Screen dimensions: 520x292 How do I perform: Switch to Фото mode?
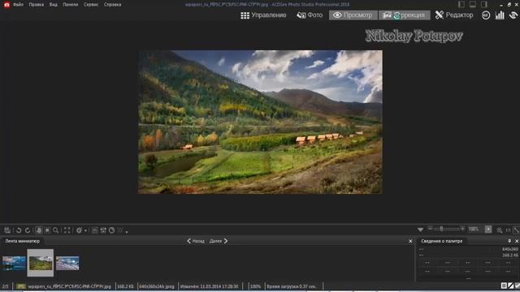tap(310, 15)
